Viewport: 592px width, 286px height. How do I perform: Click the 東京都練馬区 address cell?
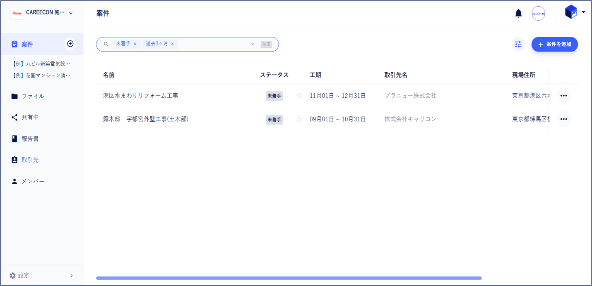click(531, 119)
